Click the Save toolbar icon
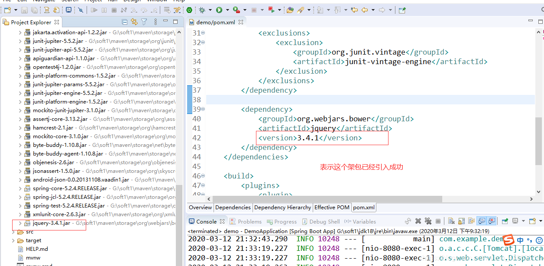The height and width of the screenshot is (266, 544). pos(24,10)
